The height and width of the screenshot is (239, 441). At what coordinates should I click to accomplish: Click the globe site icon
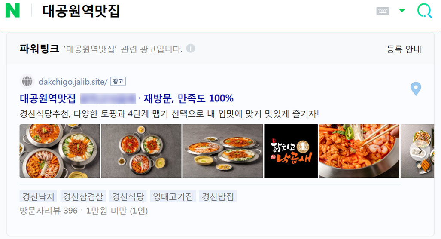click(x=27, y=81)
